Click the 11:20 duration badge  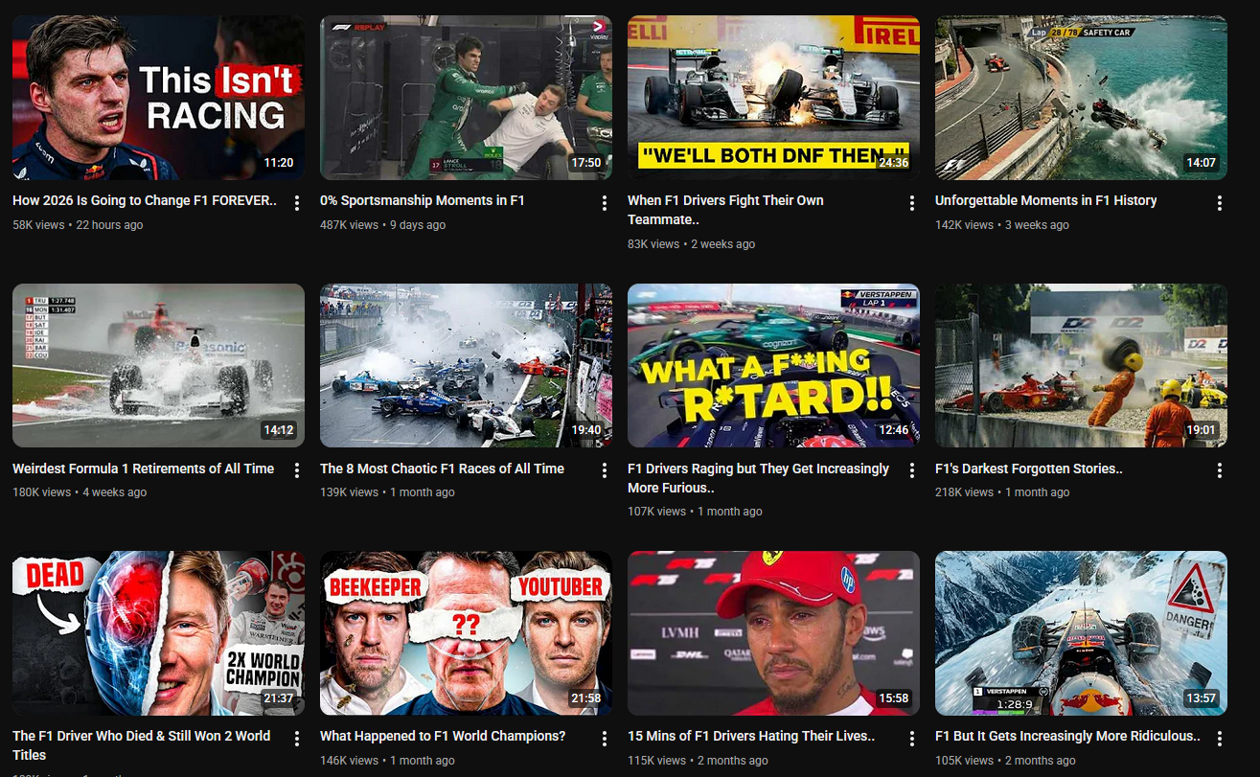click(279, 163)
